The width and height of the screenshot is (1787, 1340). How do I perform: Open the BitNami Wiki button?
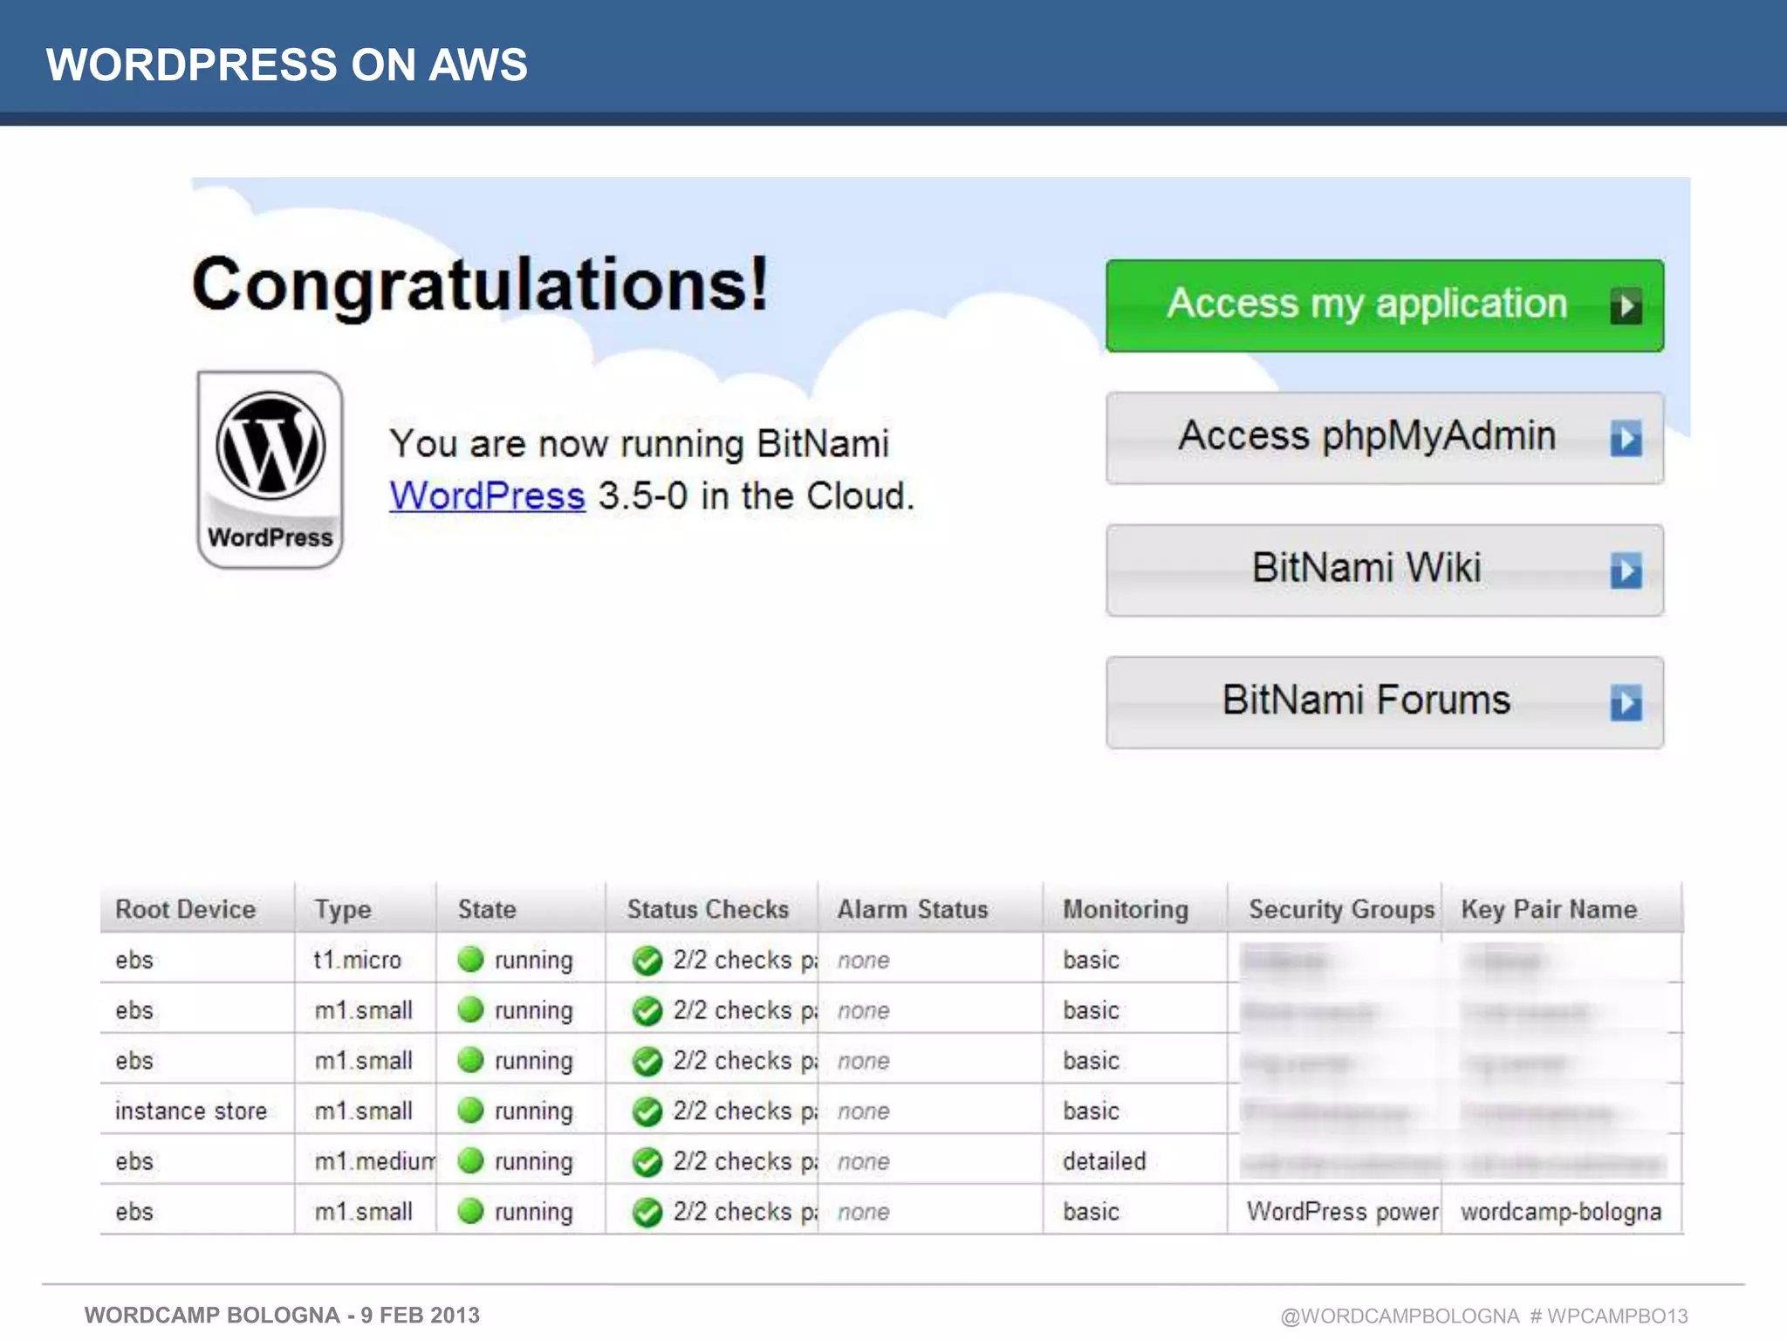click(1385, 570)
